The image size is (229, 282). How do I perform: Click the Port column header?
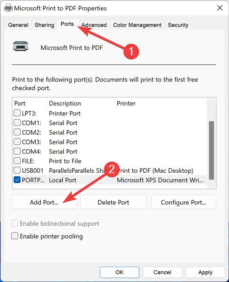30,103
